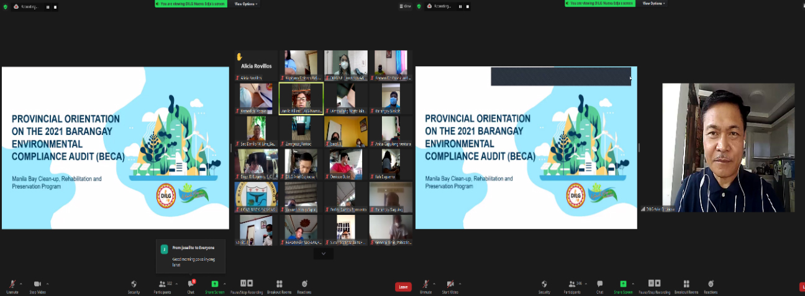Expand audio options caret beside right Unmute
Viewport: 805px width, 296px height.
[434, 284]
